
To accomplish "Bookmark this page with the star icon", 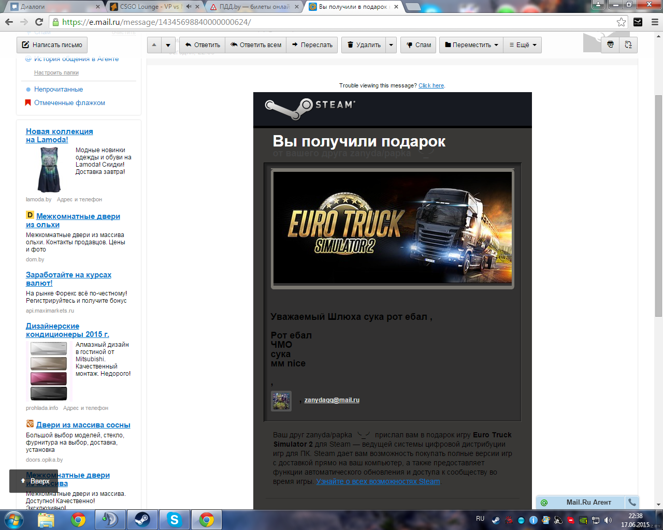I will (621, 22).
